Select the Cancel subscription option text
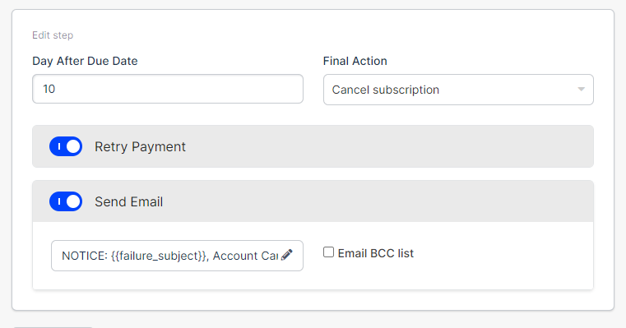The height and width of the screenshot is (328, 626). click(386, 90)
